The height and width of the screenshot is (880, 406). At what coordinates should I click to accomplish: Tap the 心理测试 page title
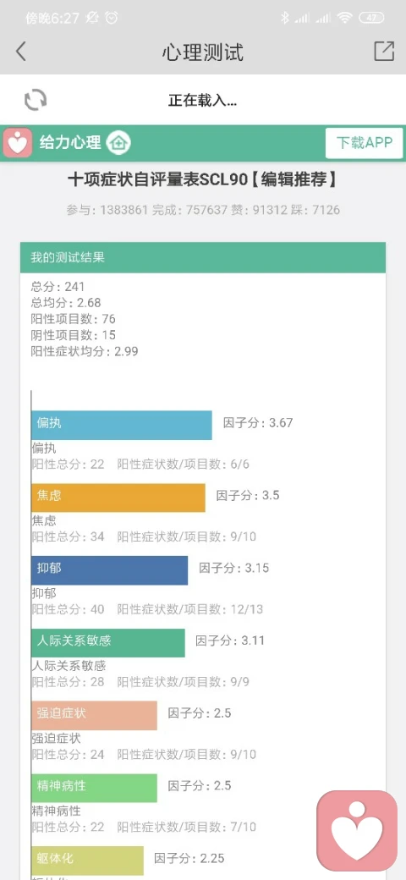(x=203, y=52)
